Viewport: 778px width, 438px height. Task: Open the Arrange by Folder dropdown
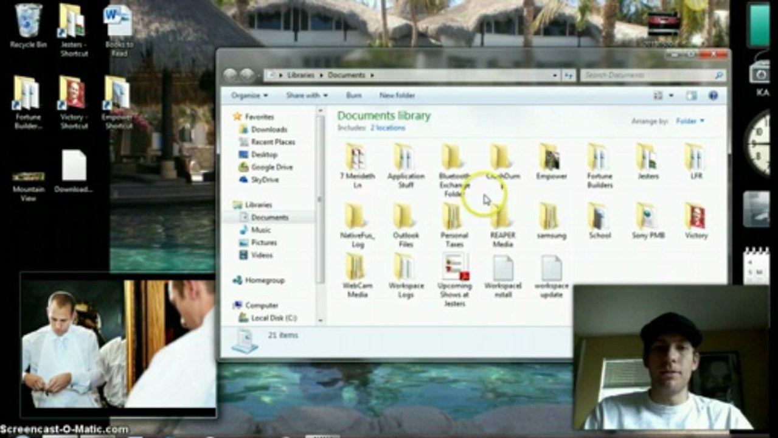[x=690, y=121]
